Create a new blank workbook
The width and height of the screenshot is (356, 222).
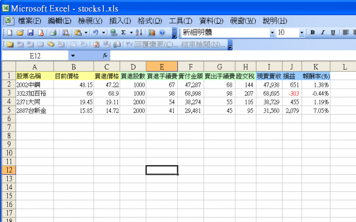(x=9, y=33)
